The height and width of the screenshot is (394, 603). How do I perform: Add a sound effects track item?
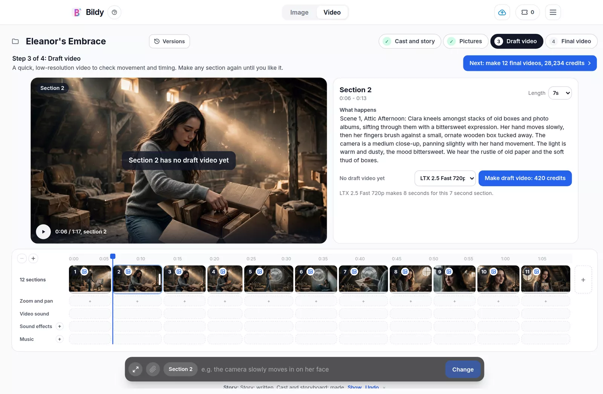(x=60, y=327)
